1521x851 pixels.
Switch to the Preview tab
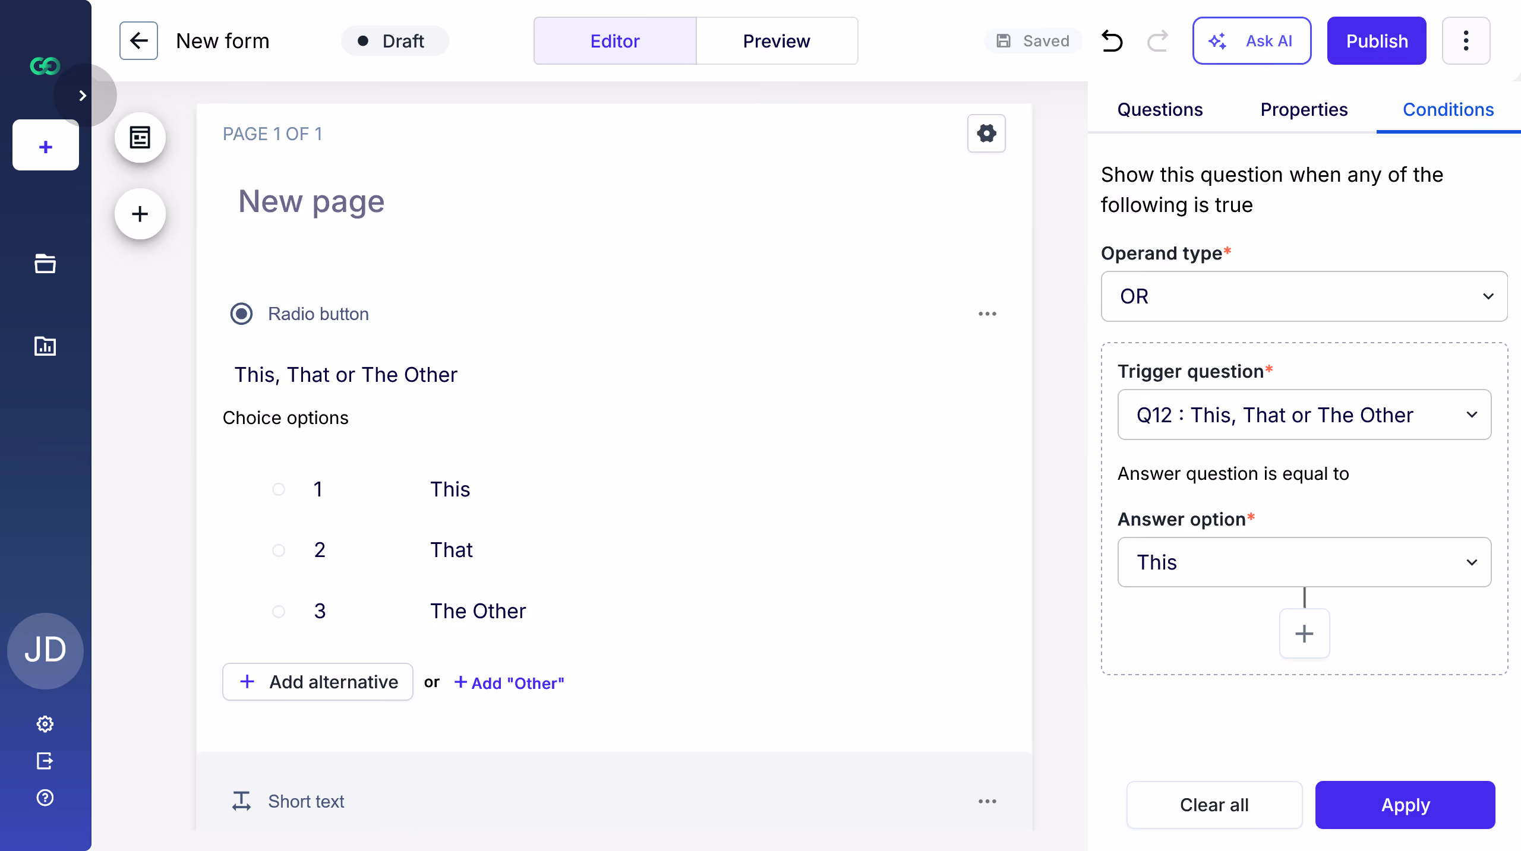point(777,41)
